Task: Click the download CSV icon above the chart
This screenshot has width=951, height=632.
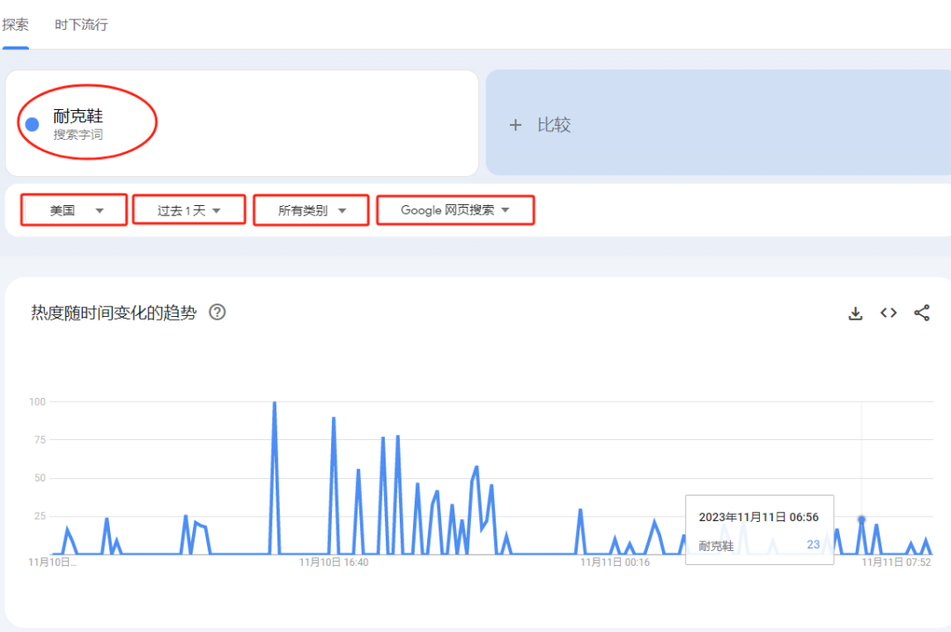Action: (x=855, y=312)
